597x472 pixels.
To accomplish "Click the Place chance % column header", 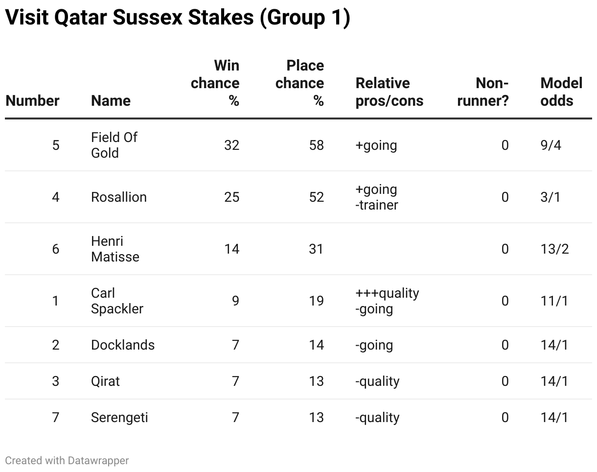I will (299, 83).
